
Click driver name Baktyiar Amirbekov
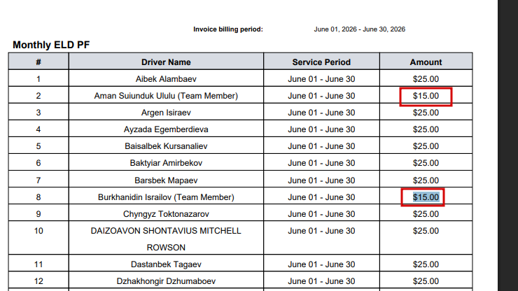click(166, 163)
